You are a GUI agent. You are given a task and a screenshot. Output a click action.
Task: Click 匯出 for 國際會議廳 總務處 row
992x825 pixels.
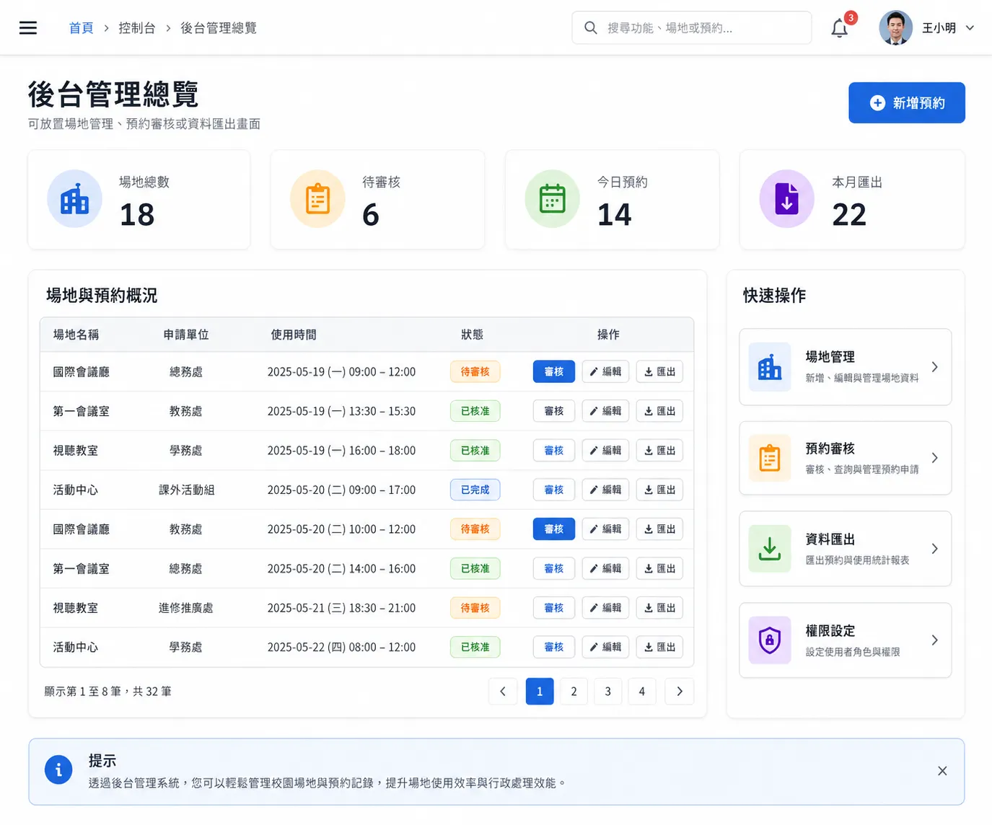tap(659, 371)
